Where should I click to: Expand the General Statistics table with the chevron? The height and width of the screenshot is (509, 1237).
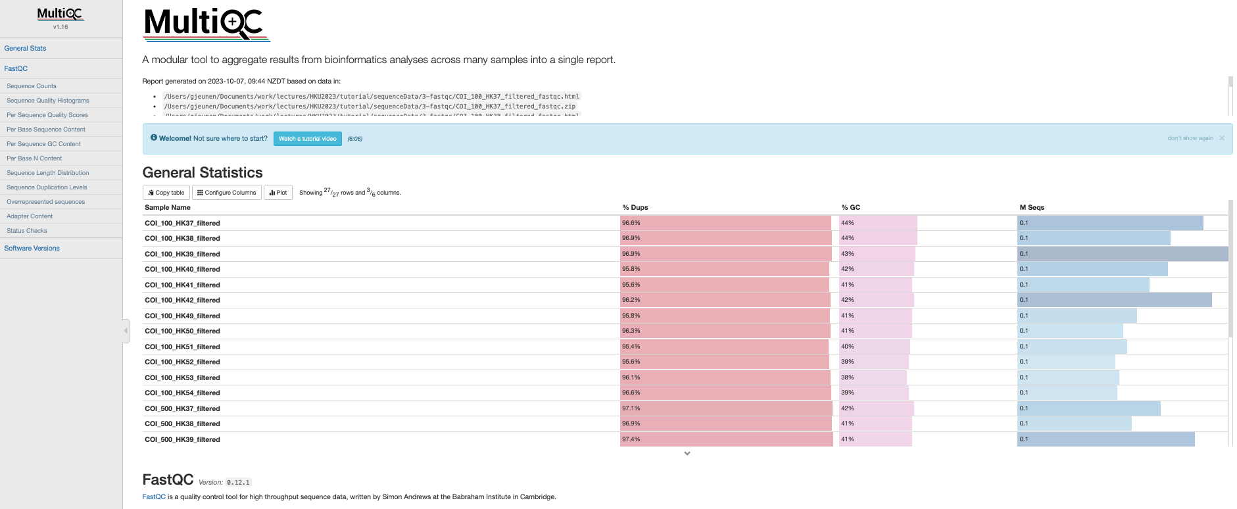[x=687, y=453]
